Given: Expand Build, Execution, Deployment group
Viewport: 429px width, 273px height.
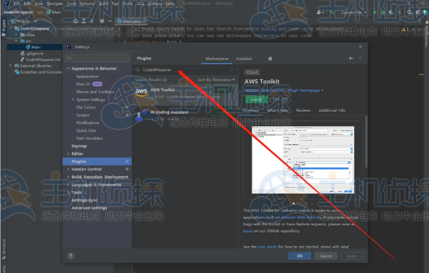Looking at the screenshot, I should pyautogui.click(x=68, y=177).
